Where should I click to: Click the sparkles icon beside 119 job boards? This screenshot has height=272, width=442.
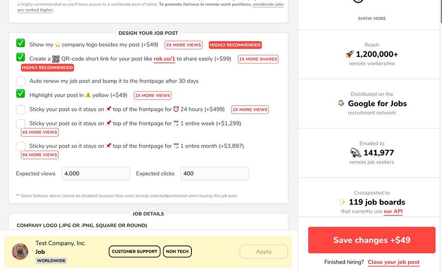pos(342,202)
